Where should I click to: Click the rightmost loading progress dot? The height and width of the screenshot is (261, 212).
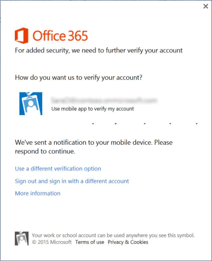coord(197,124)
